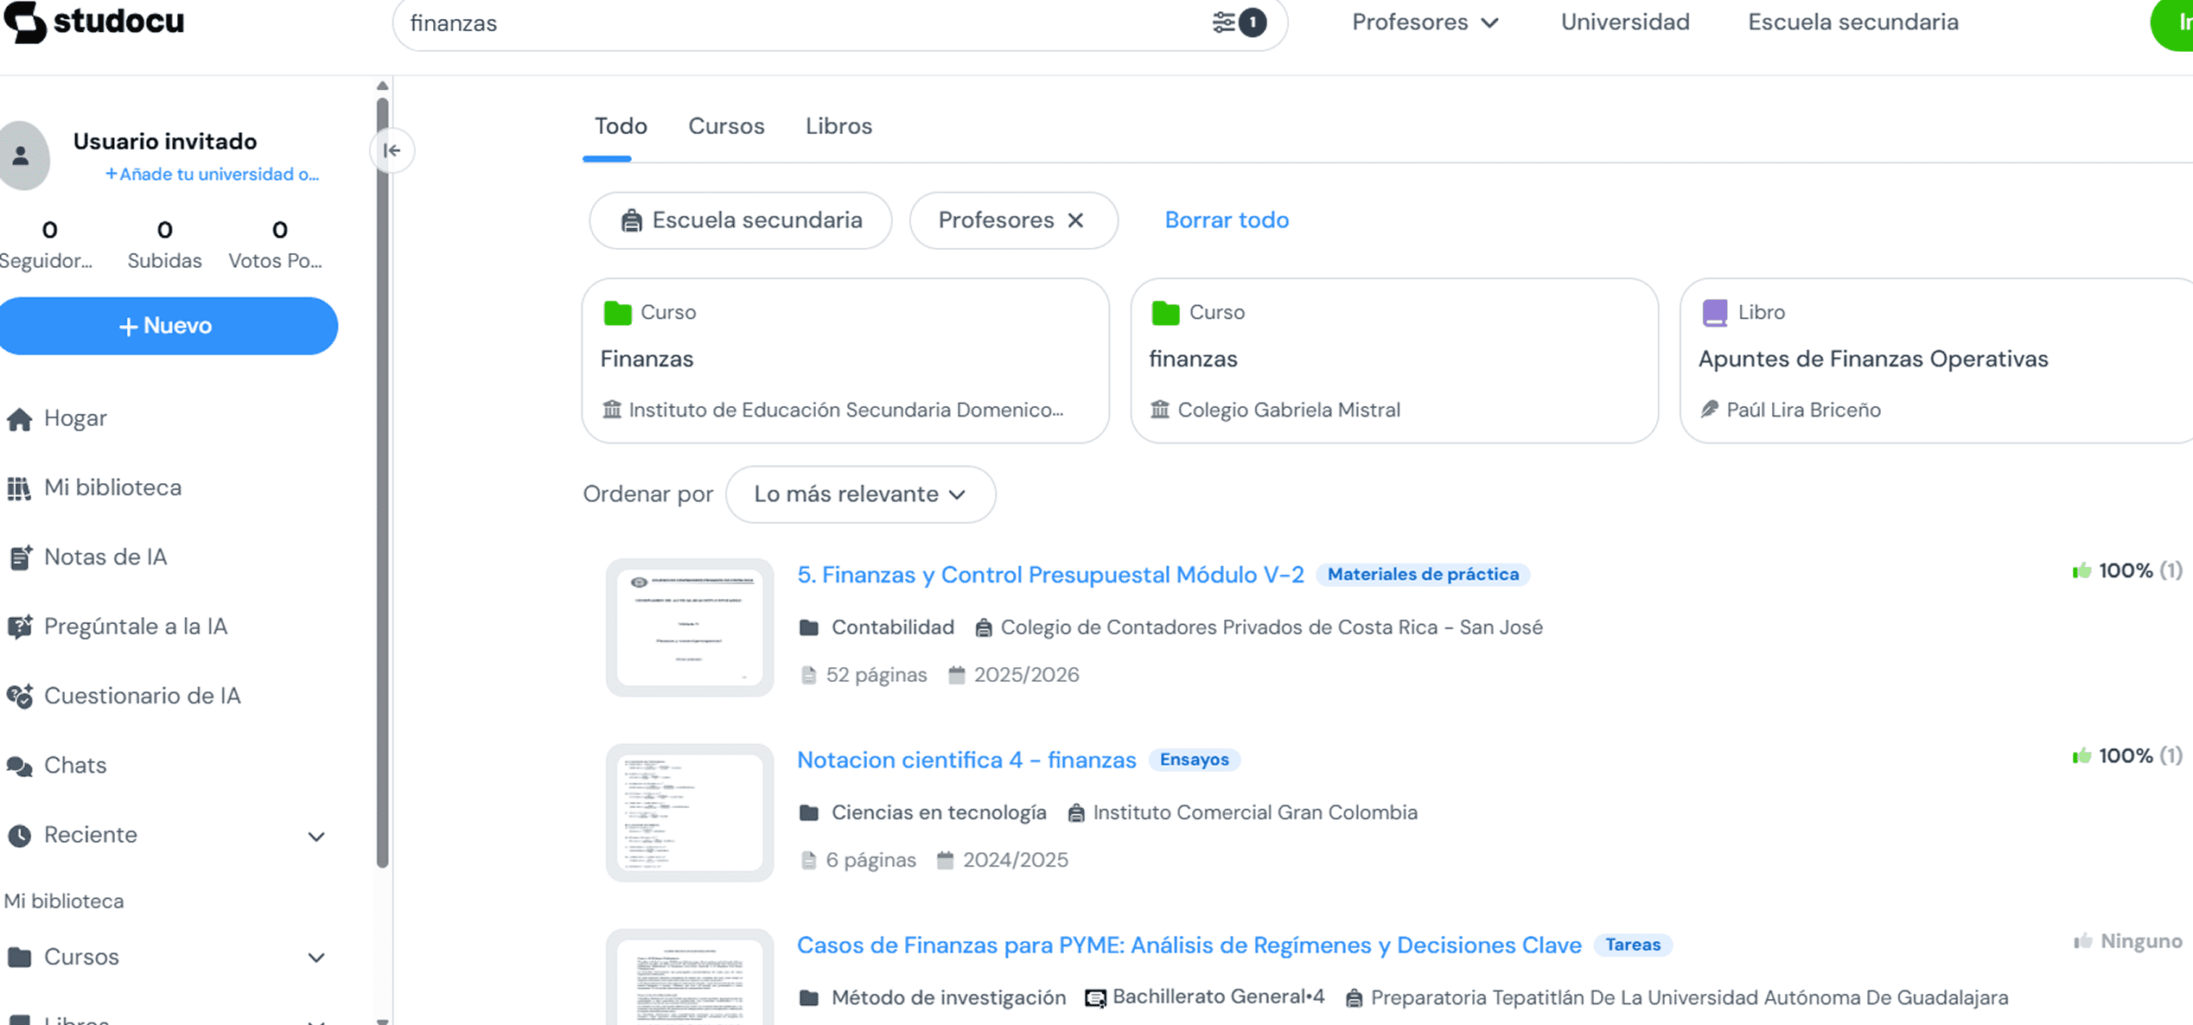Expand the Reciente section chevron
2193x1025 pixels.
pos(316,836)
